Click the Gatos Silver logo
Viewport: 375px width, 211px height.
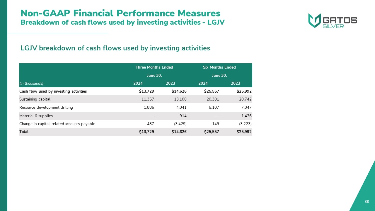pos(333,21)
